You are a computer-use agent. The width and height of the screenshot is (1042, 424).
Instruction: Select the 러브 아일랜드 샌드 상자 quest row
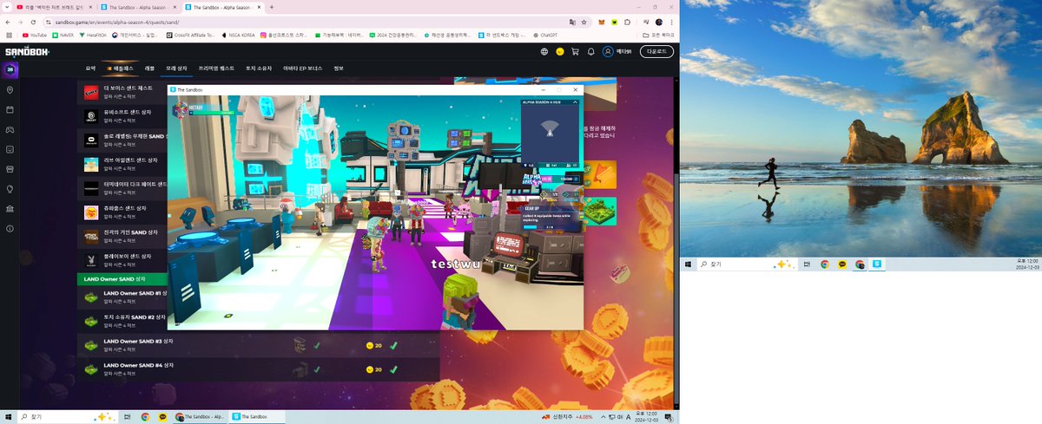pyautogui.click(x=122, y=164)
